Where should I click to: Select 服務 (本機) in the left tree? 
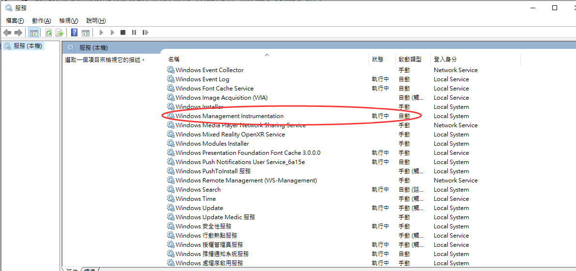coord(28,46)
